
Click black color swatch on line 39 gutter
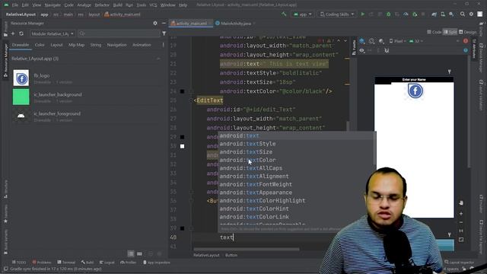point(183,228)
